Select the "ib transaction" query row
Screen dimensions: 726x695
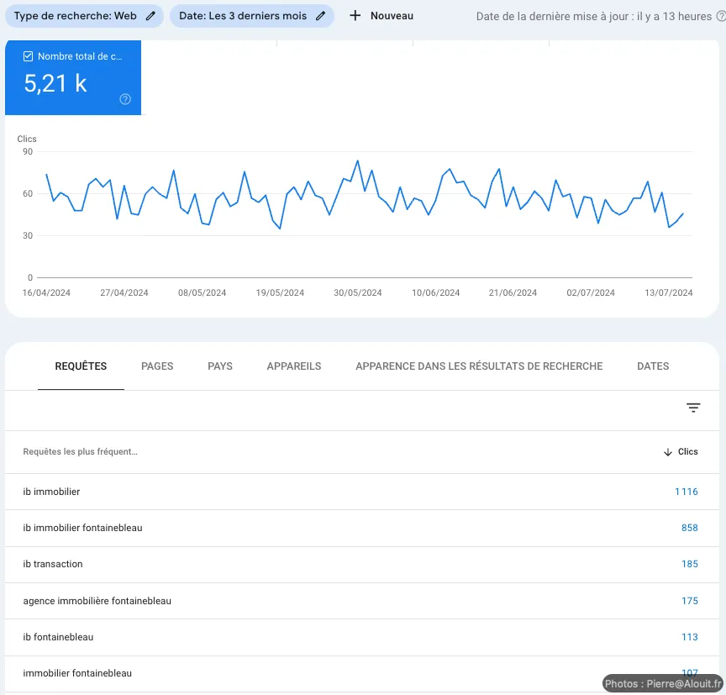(53, 564)
